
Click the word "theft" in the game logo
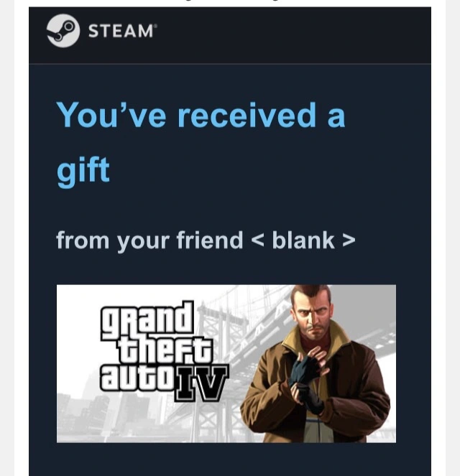[x=165, y=350]
